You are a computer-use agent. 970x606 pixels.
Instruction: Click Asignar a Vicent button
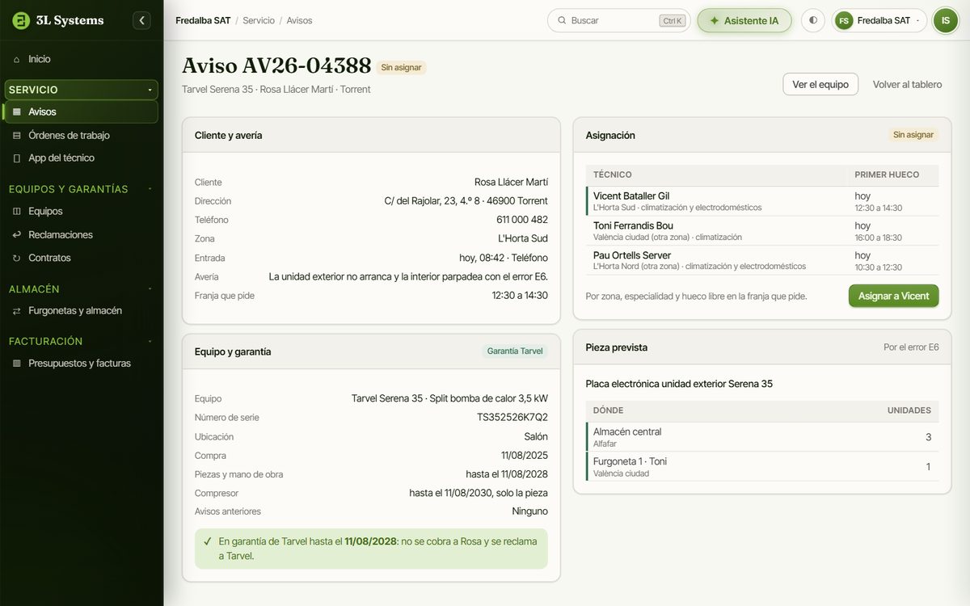click(893, 296)
